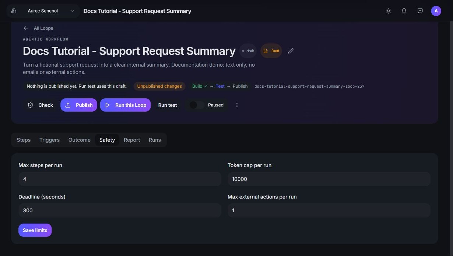Click the Run test button
Screen dimensions: 453x256
coord(168,105)
